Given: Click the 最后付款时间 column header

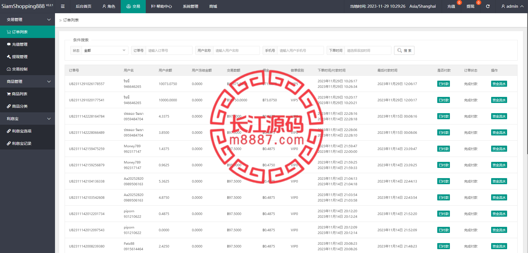Looking at the screenshot, I should 387,70.
